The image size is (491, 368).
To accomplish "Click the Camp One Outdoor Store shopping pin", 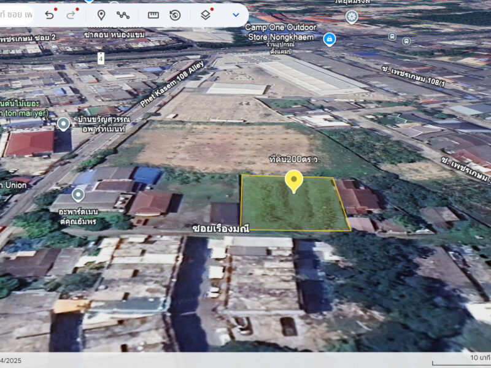I will tap(330, 39).
